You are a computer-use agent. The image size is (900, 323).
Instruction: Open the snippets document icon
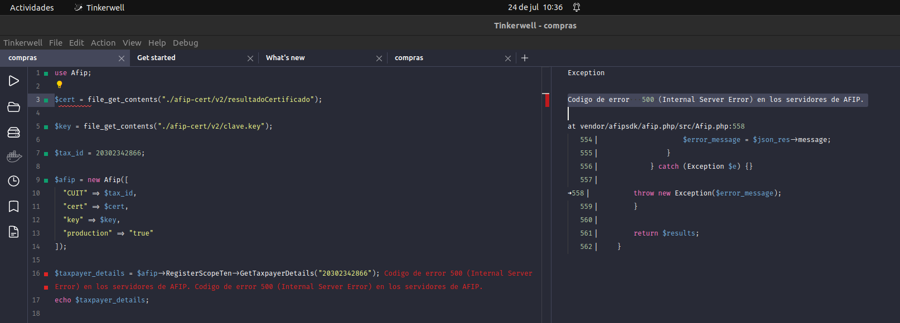14,232
